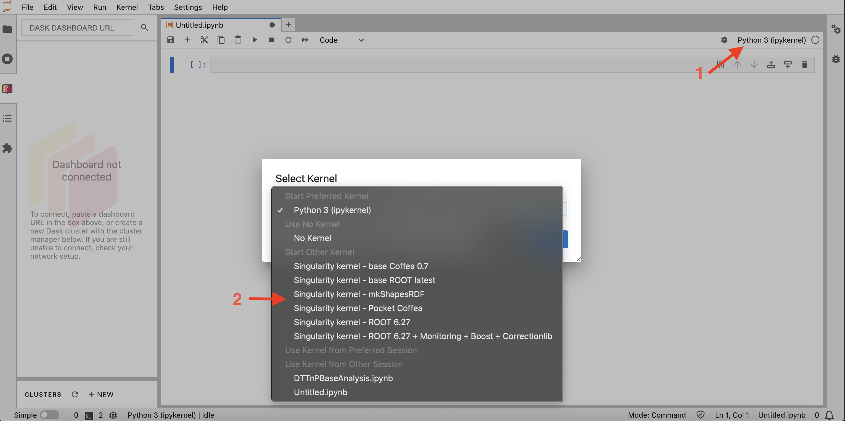Click the kernel status circle indicator
The image size is (845, 421).
tap(815, 40)
